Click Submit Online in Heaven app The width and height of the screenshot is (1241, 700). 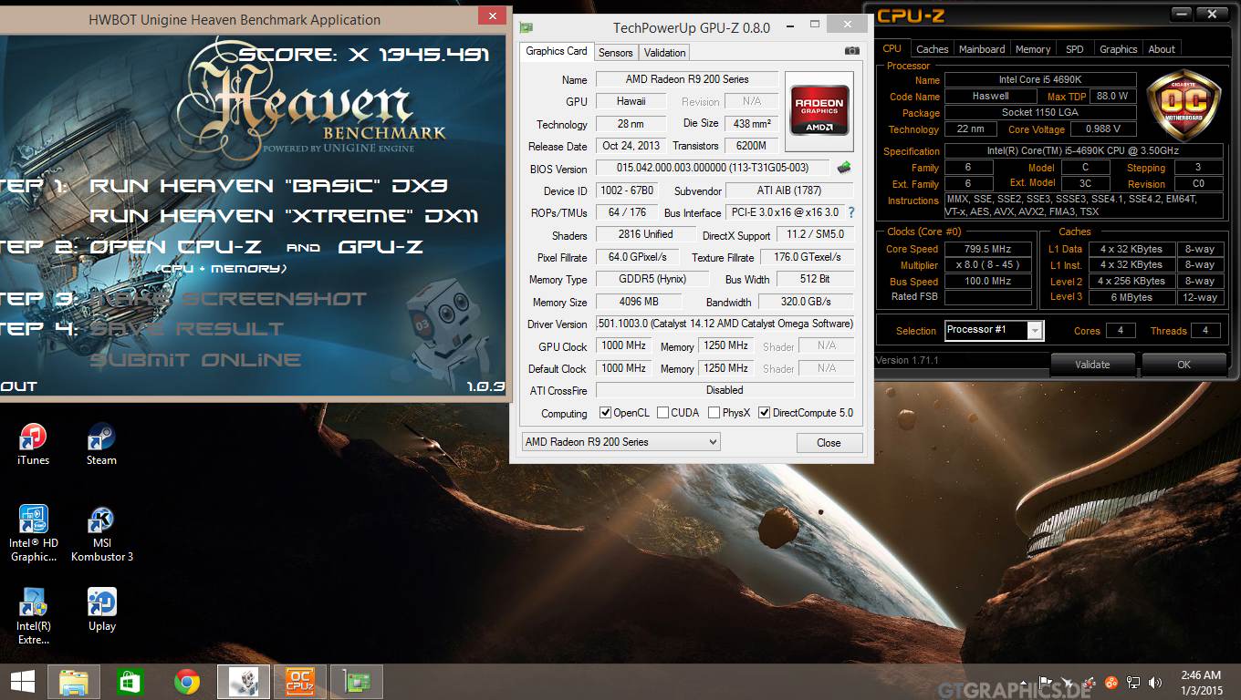195,360
